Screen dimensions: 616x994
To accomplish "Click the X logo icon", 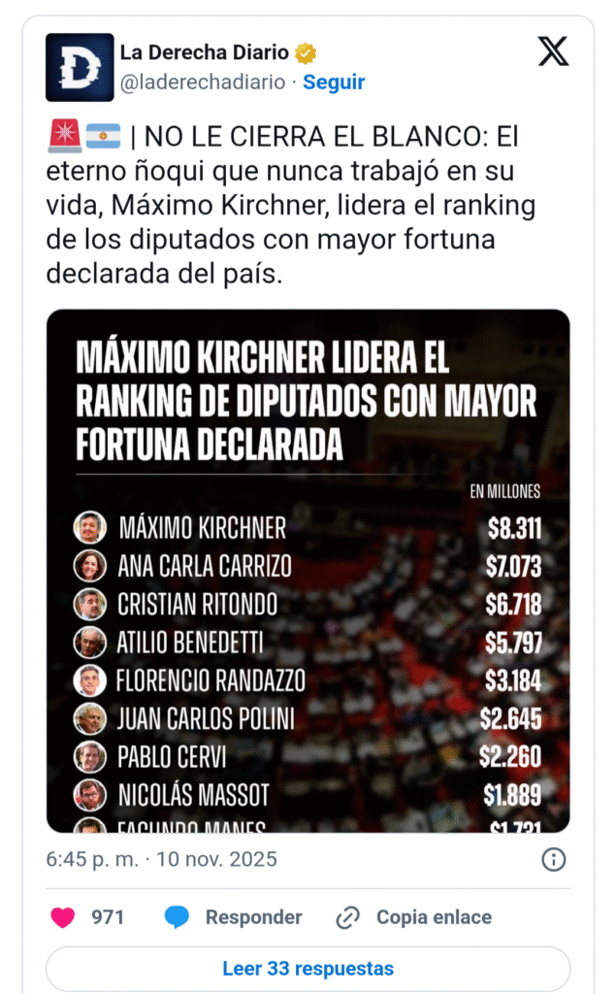I will pos(553,50).
